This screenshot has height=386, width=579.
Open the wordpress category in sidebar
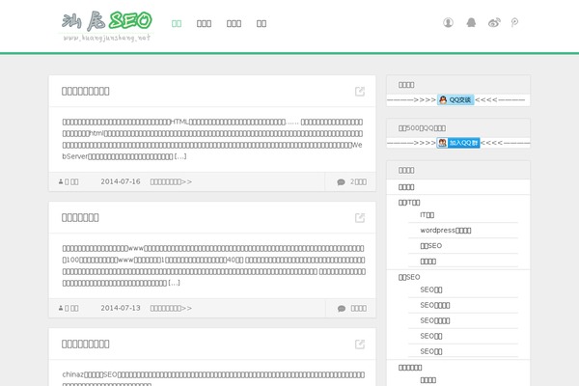point(446,230)
